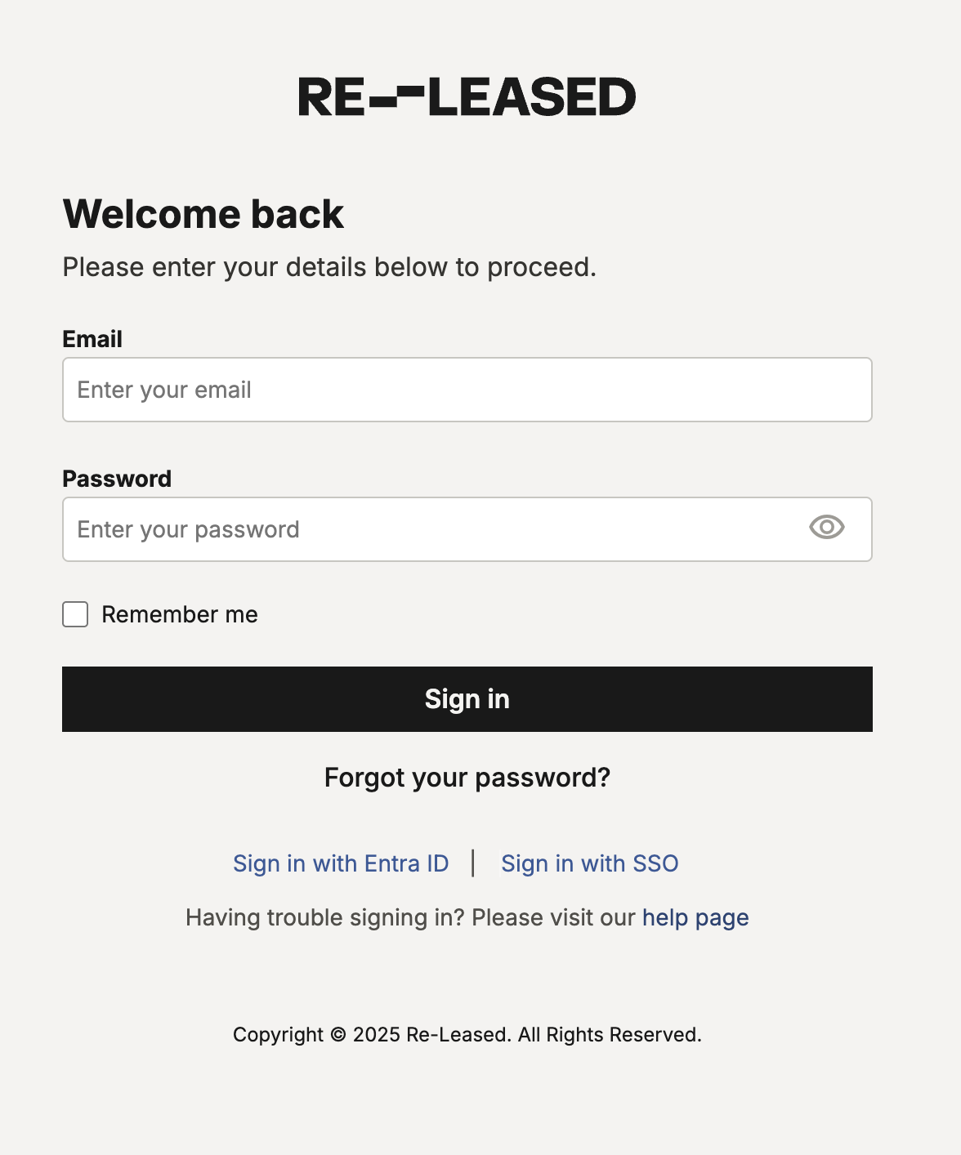Show password using the eye icon

(826, 528)
